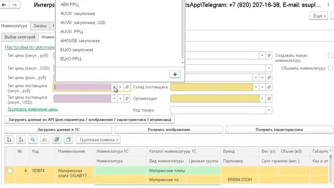Image resolution: width=334 pixels, height=188 pixels.
Task: Click Загрузить данные в 1С button
Action: pyautogui.click(x=58, y=130)
